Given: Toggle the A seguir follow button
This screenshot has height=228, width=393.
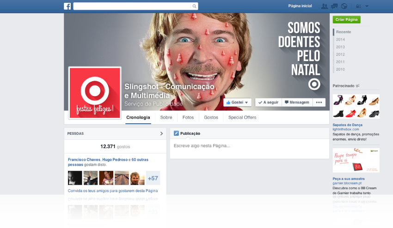Looking at the screenshot, I should 268,102.
